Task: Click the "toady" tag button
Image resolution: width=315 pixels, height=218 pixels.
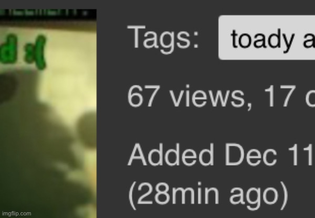Action: click(x=267, y=38)
